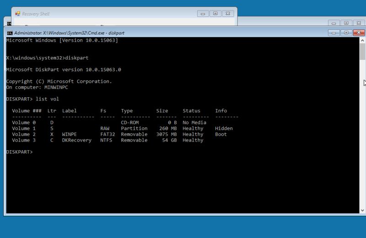Click the 'Status' column header
The image size is (366, 238).
click(x=191, y=111)
